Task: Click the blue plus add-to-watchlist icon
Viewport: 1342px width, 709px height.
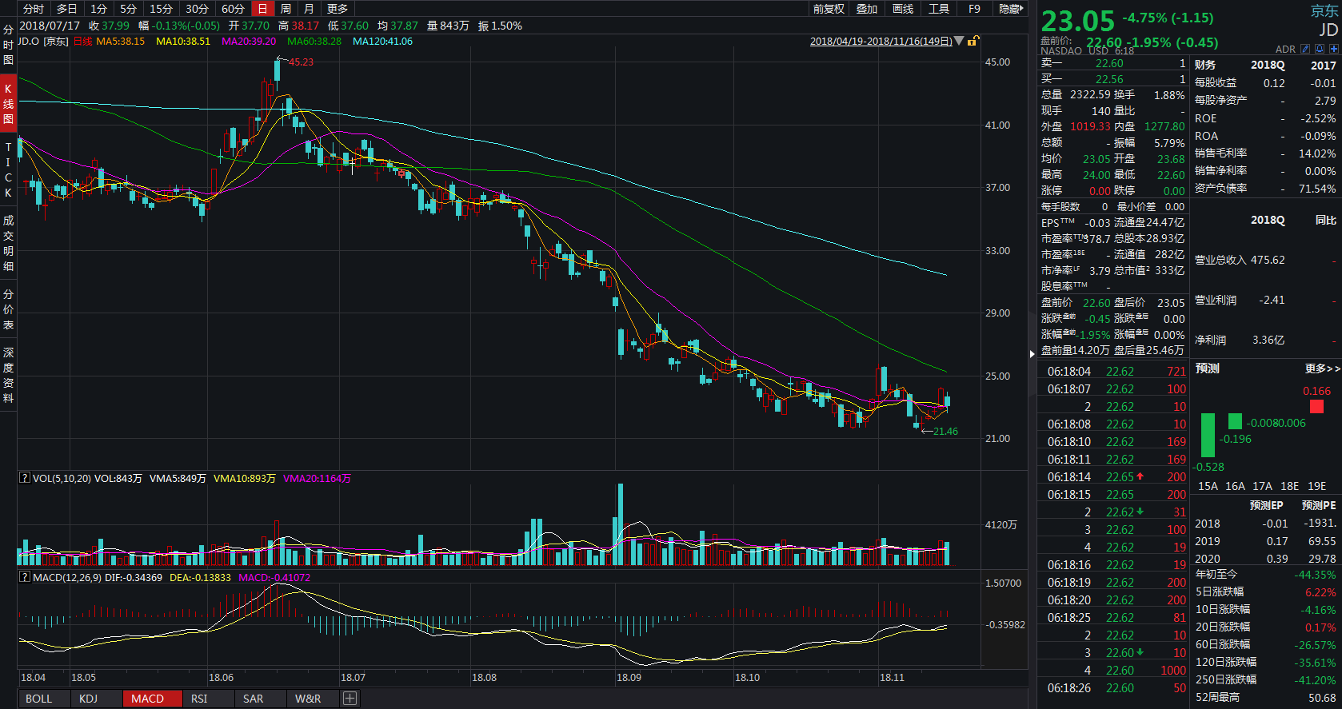Action: [x=1333, y=50]
